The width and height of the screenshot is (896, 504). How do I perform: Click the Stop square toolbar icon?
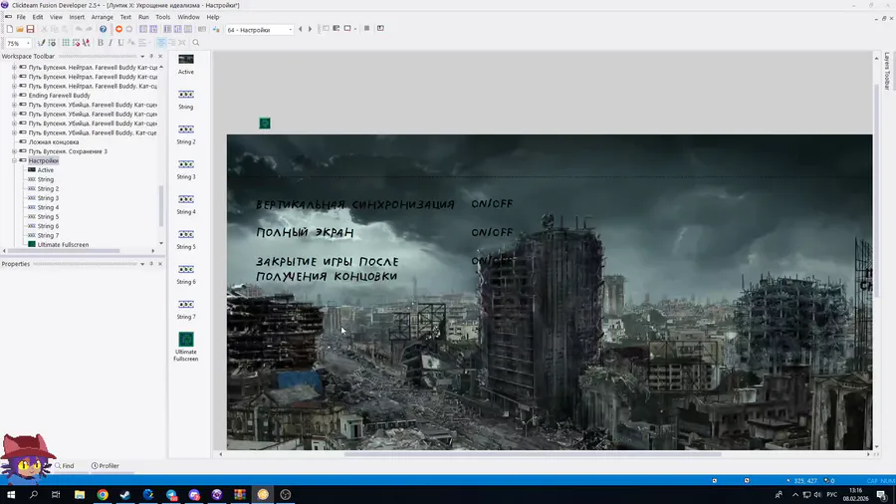(366, 29)
